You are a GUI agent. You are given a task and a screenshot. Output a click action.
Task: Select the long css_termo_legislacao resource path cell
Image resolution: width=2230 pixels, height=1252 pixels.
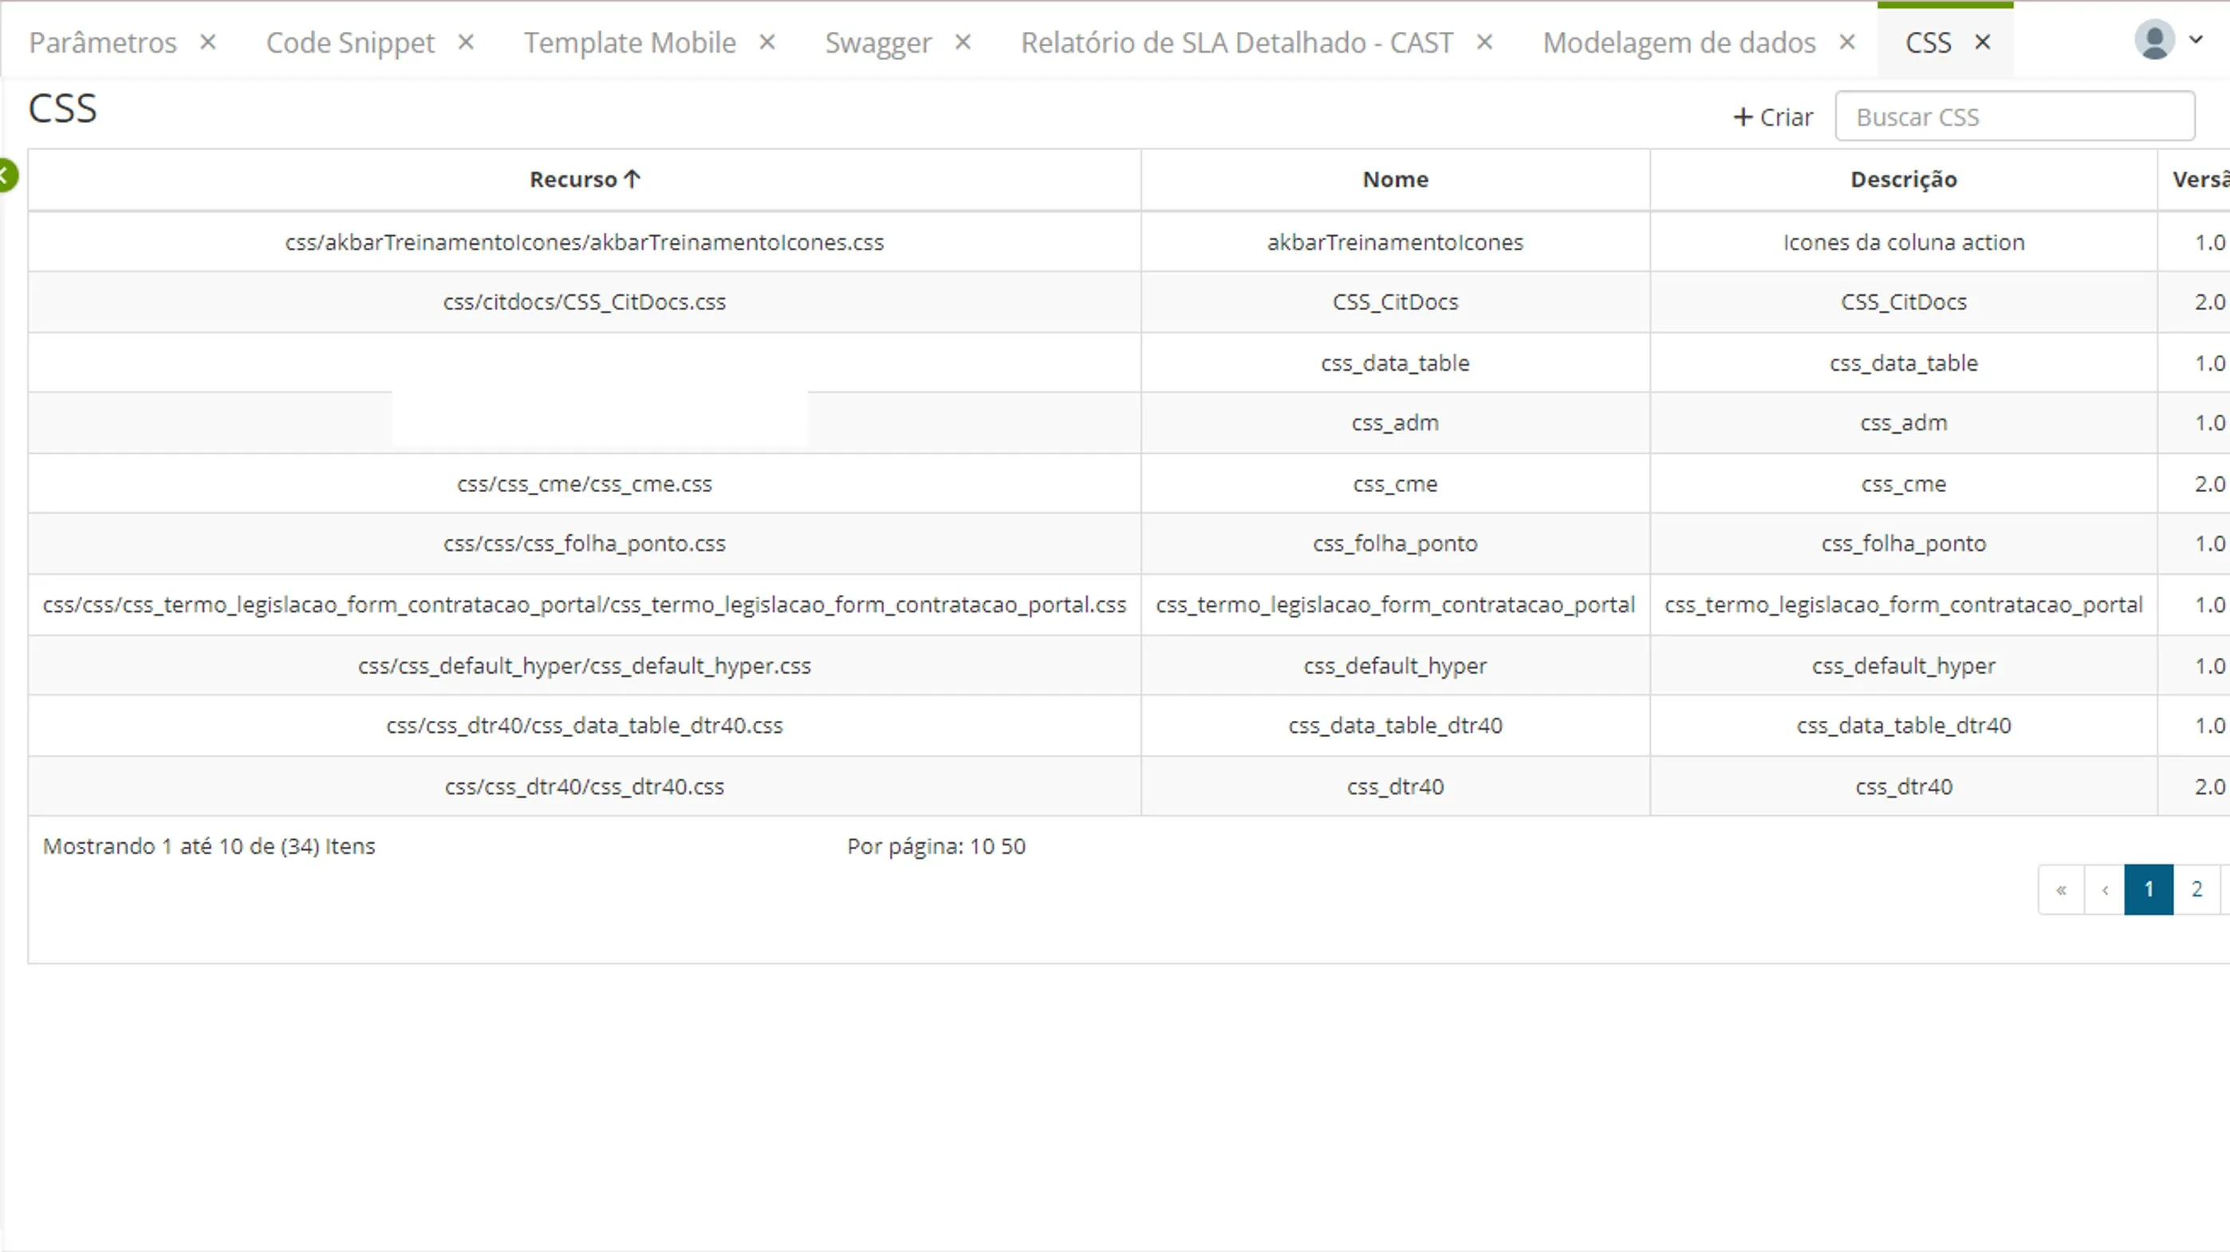585,604
